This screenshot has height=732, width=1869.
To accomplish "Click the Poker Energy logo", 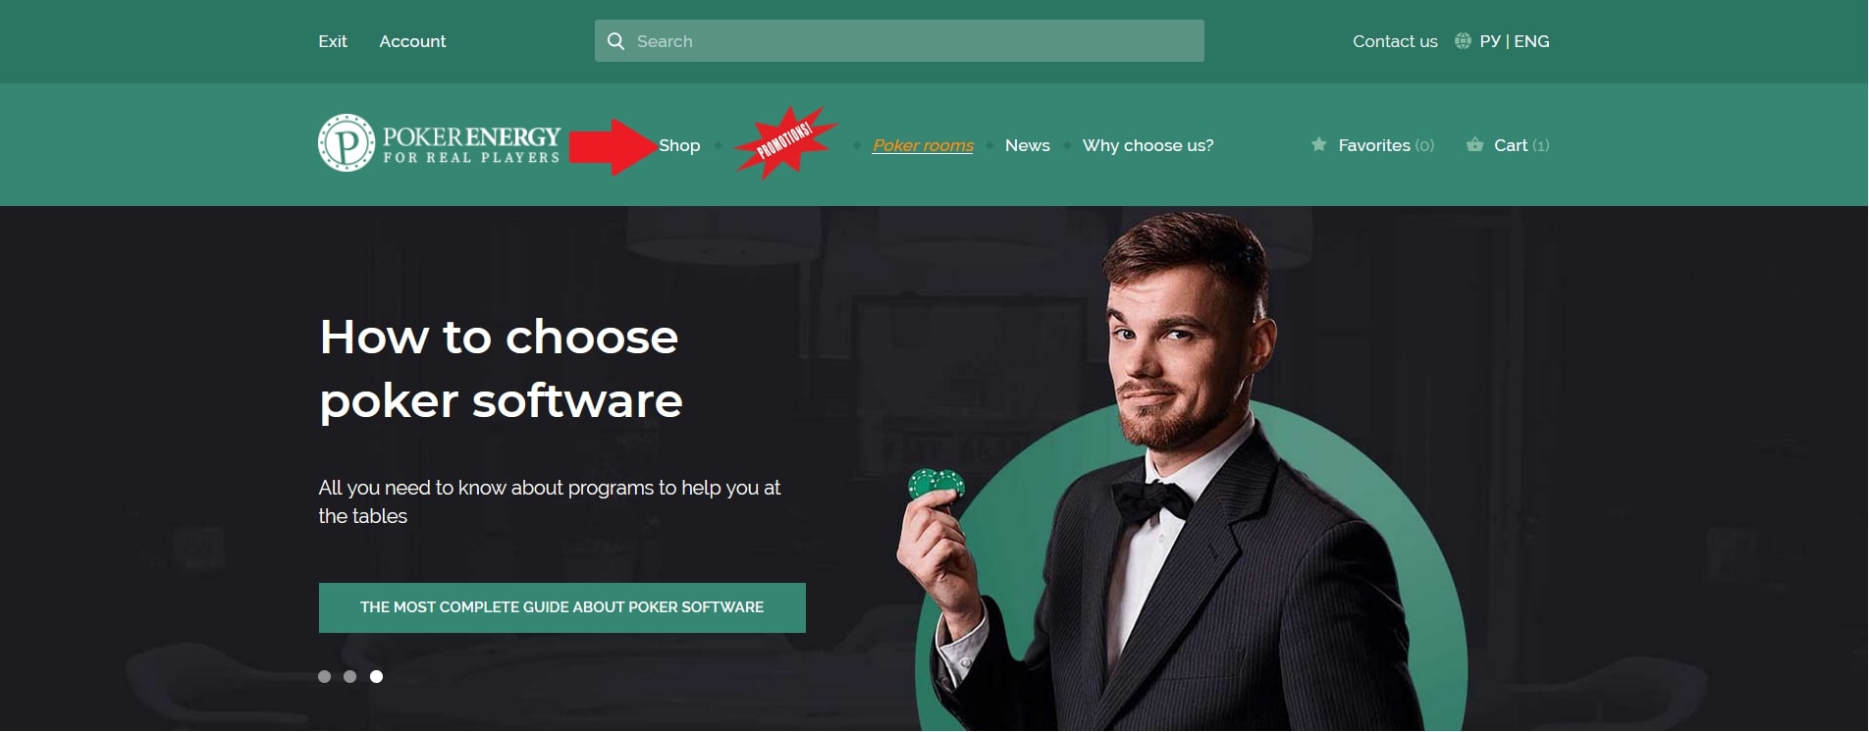I will [x=439, y=143].
